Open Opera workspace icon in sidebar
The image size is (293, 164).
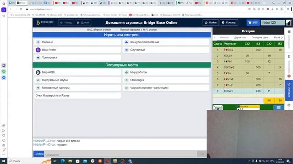point(4,10)
